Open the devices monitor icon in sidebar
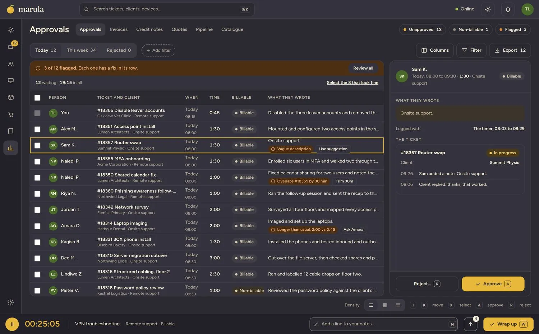Image resolution: width=539 pixels, height=334 pixels. point(11,81)
